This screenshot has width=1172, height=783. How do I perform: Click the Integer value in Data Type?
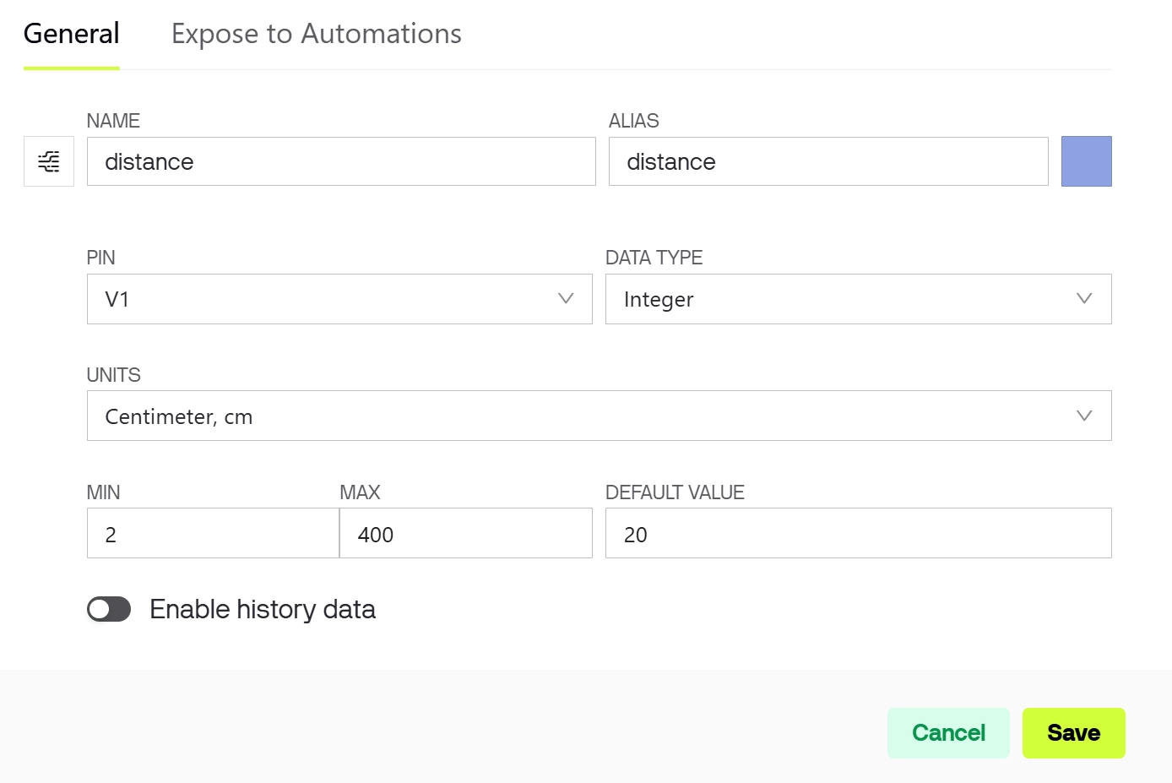[659, 300]
